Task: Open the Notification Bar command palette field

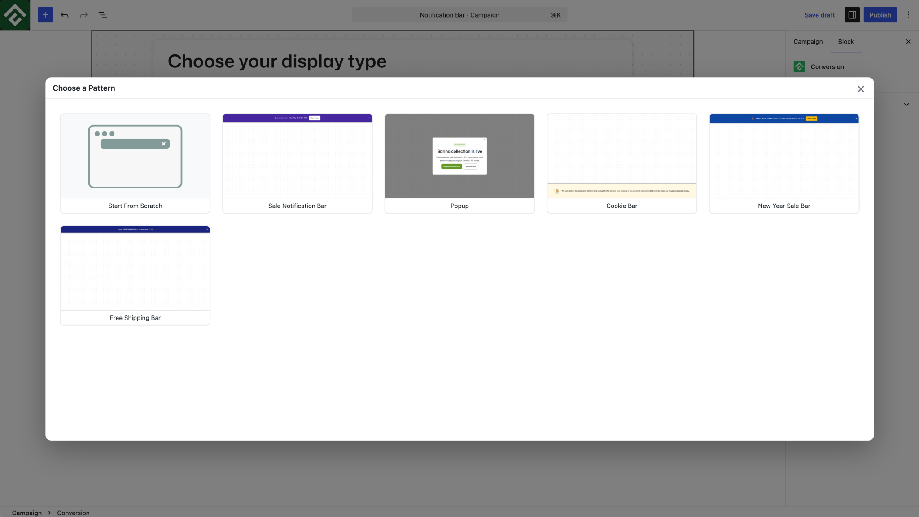Action: coord(459,15)
